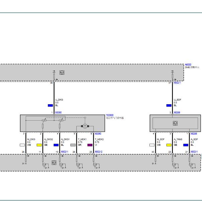Click the blue swatch of the U_SDF wire

169,106
